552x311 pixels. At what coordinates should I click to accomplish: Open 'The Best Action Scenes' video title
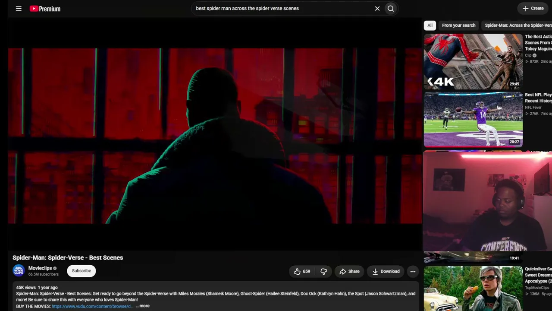pos(538,43)
